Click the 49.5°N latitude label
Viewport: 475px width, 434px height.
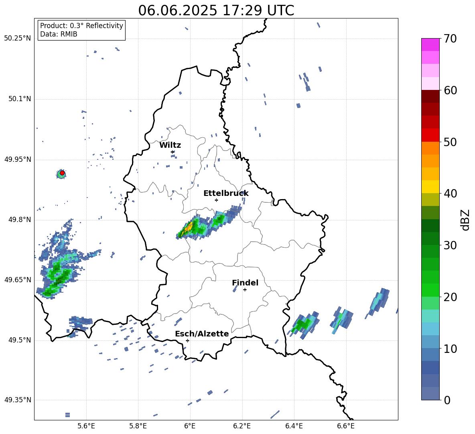tap(20, 340)
